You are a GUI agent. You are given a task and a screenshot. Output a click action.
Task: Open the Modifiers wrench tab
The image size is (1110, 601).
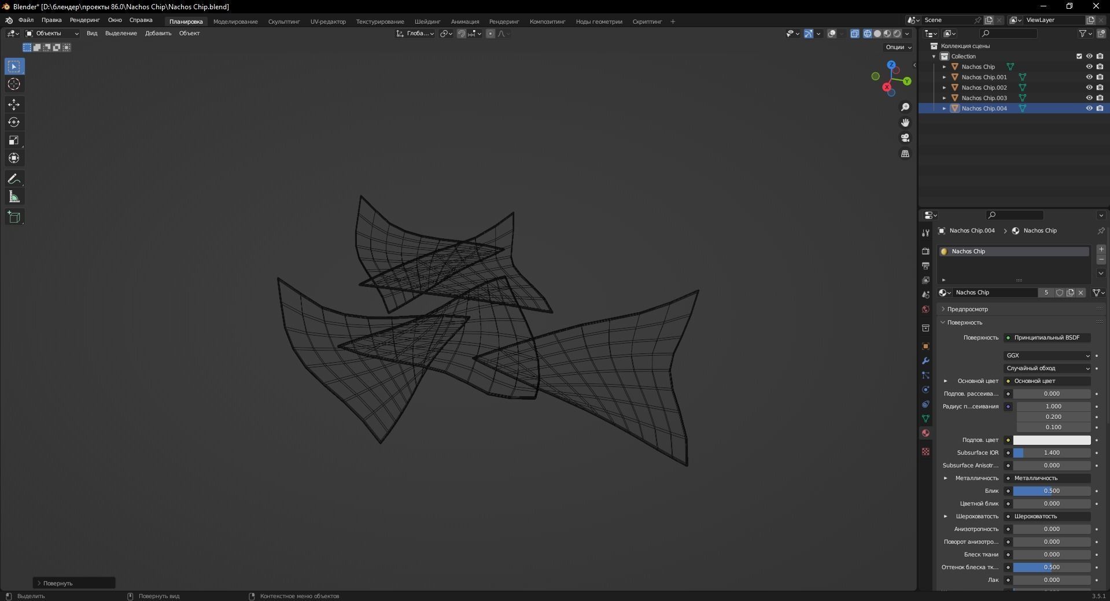point(925,361)
